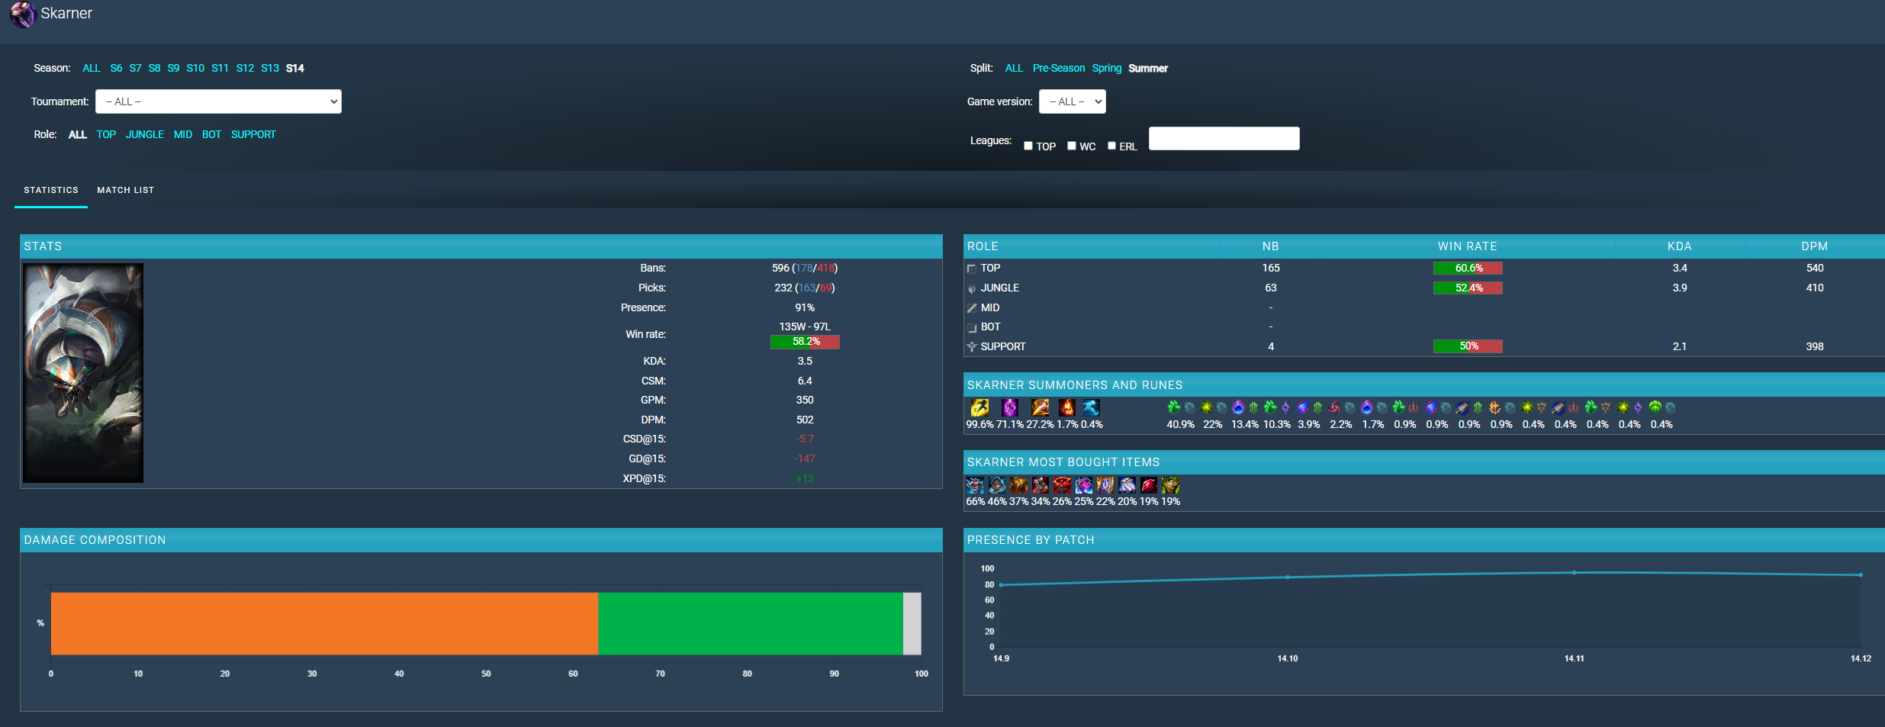The height and width of the screenshot is (727, 1885).
Task: Switch to the MATCH LIST tab
Action: 126,190
